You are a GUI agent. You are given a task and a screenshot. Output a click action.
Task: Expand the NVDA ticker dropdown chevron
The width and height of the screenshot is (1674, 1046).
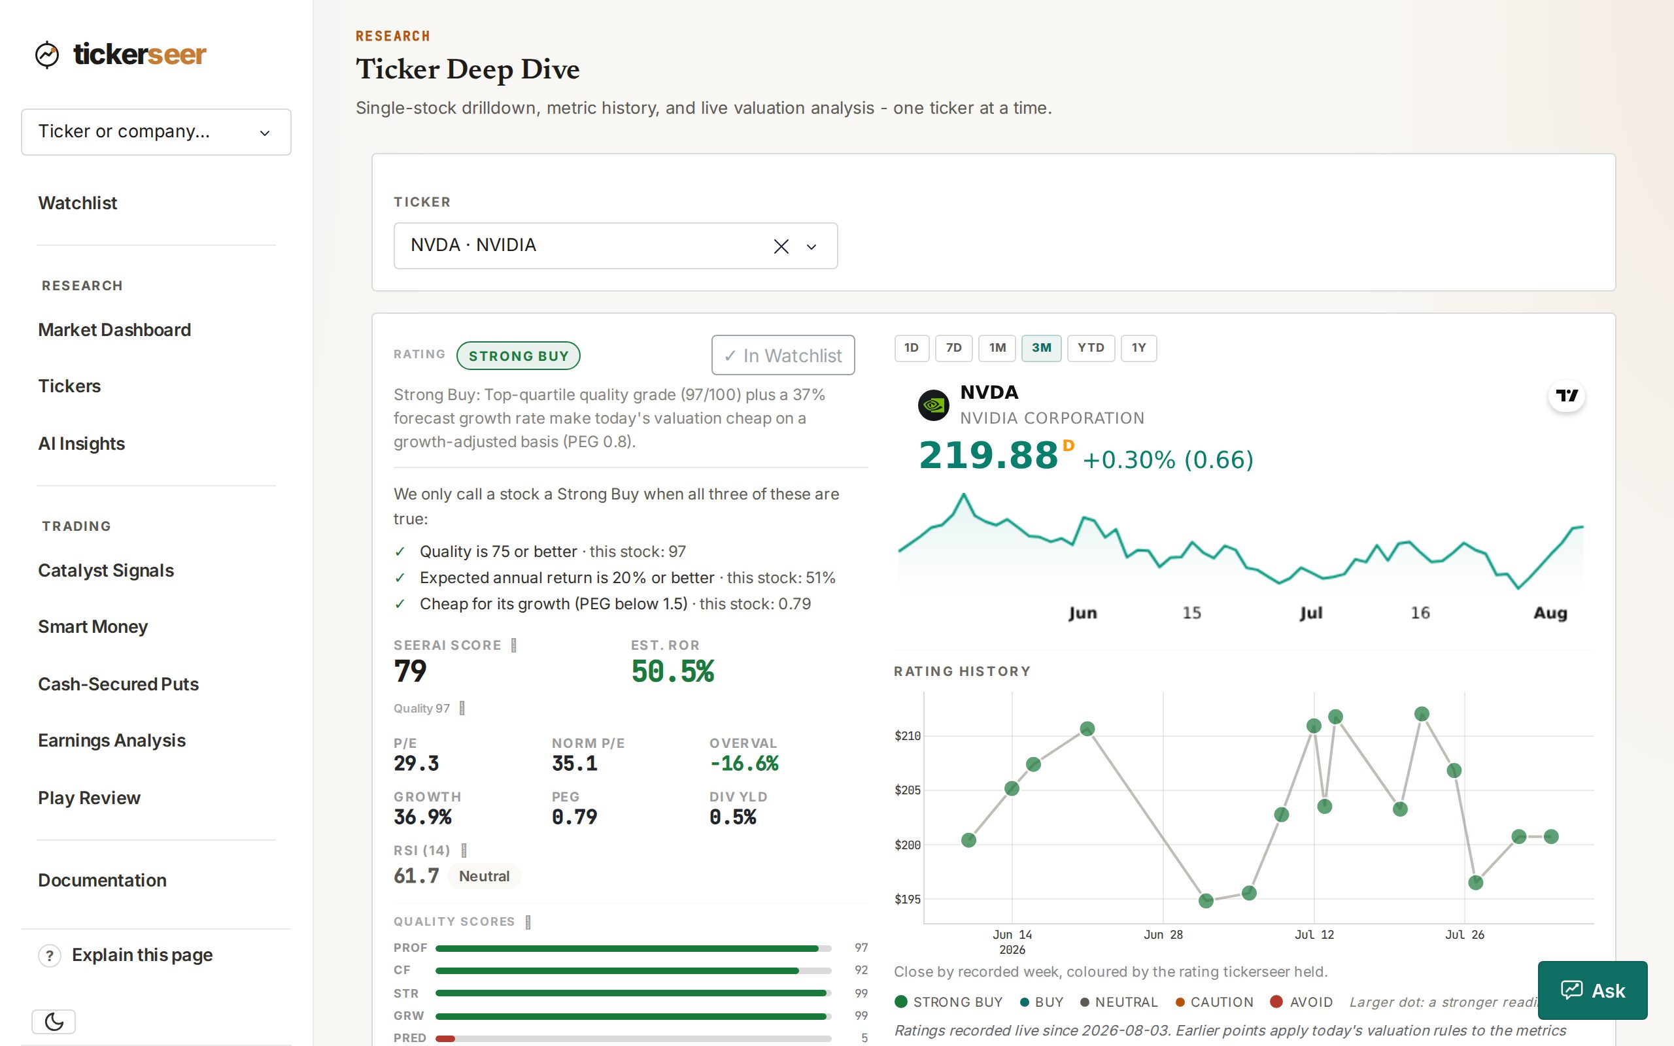[x=812, y=246]
